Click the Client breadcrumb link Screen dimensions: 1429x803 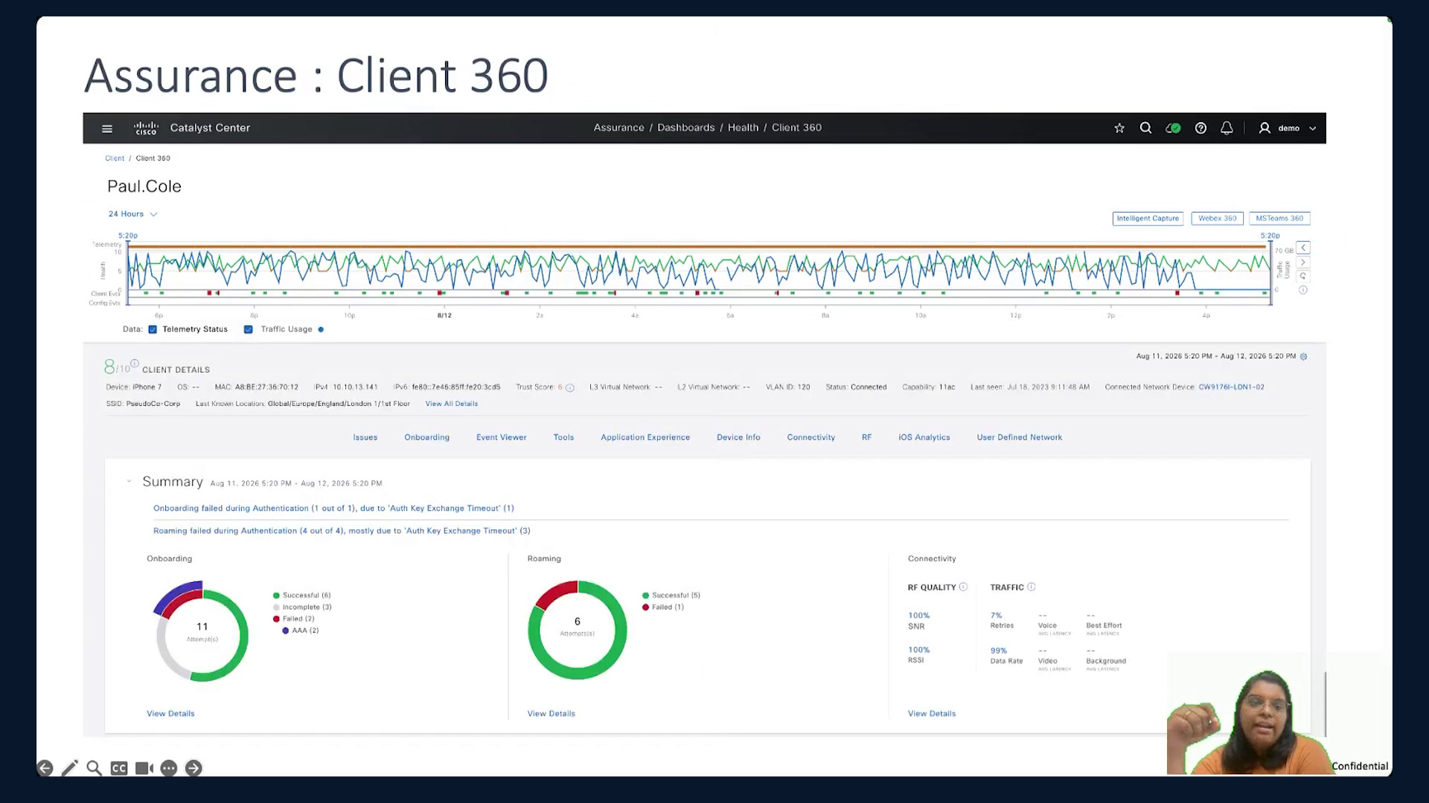tap(115, 158)
